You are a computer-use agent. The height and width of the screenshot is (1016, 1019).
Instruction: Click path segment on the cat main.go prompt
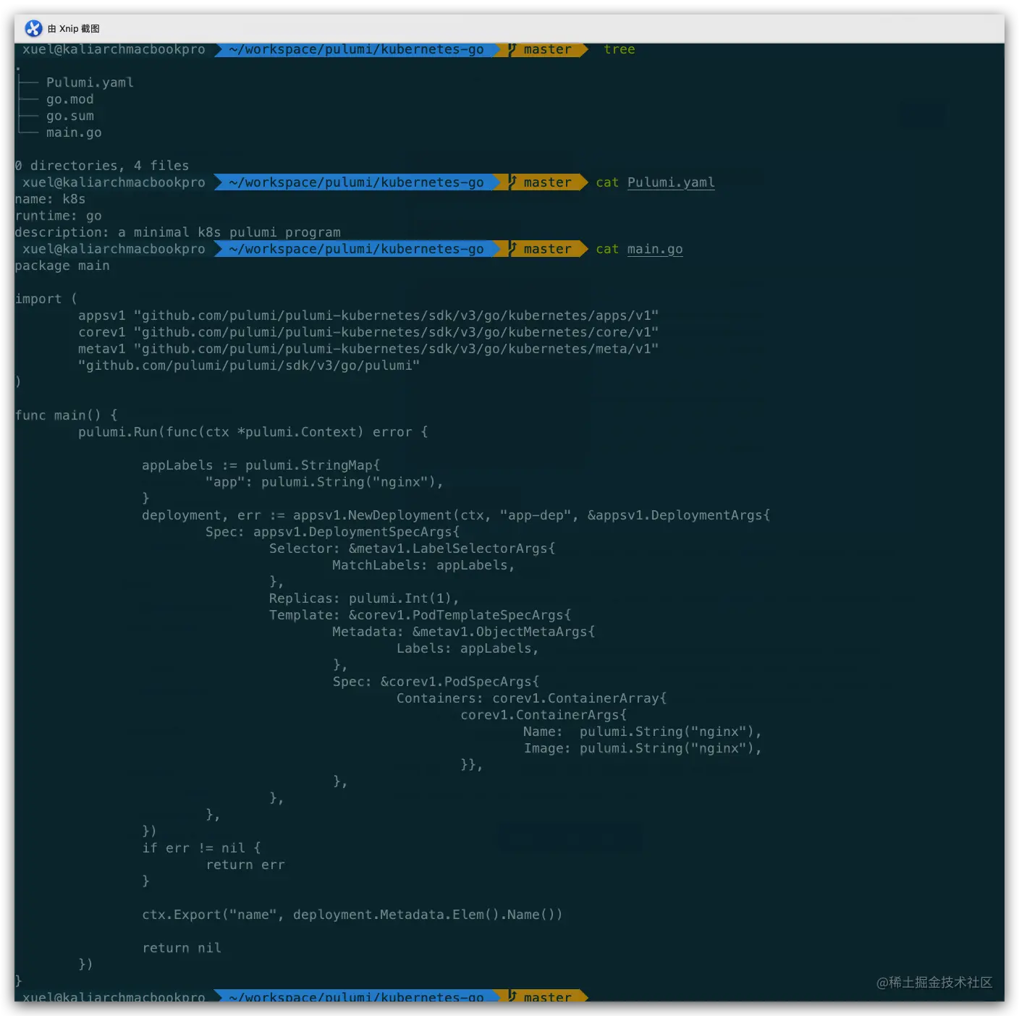click(357, 249)
